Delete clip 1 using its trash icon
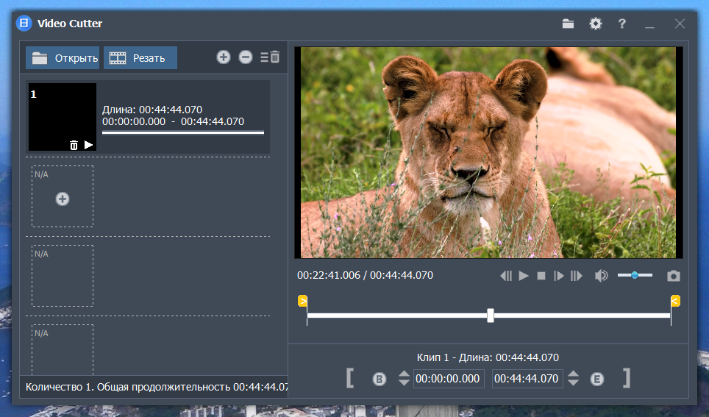The height and width of the screenshot is (417, 709). click(x=74, y=145)
